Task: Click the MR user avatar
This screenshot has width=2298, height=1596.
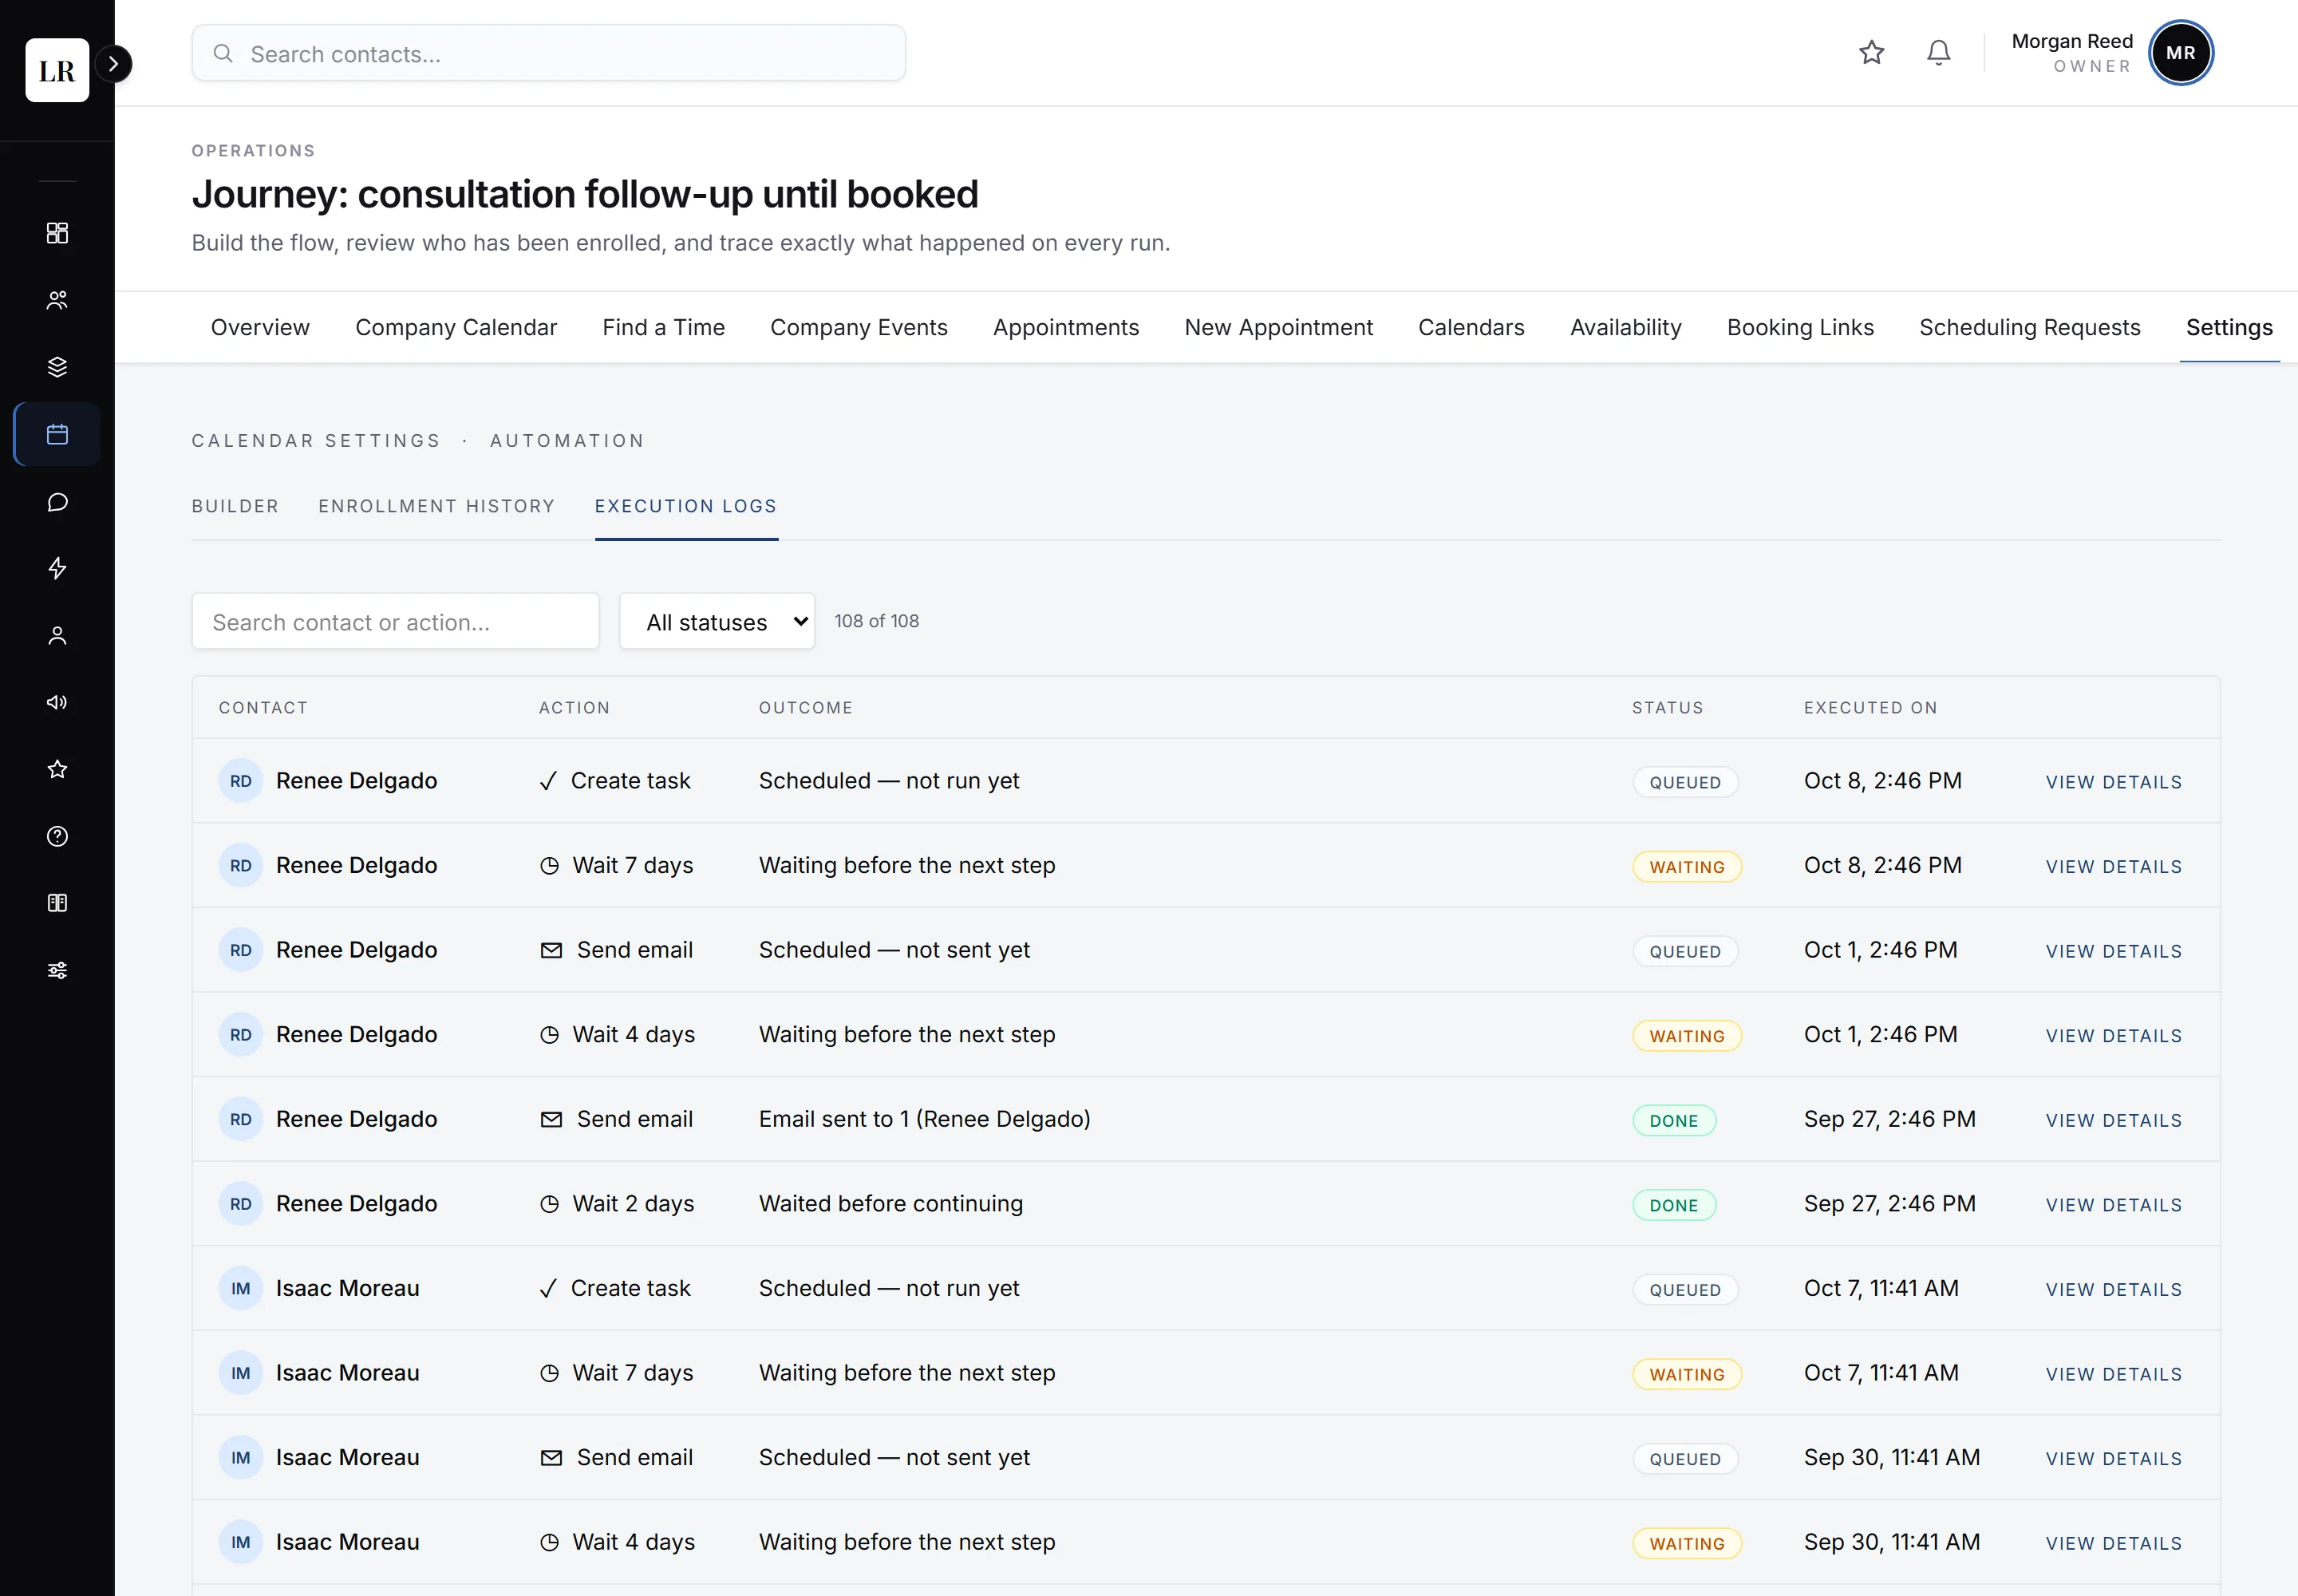Action: [x=2180, y=53]
